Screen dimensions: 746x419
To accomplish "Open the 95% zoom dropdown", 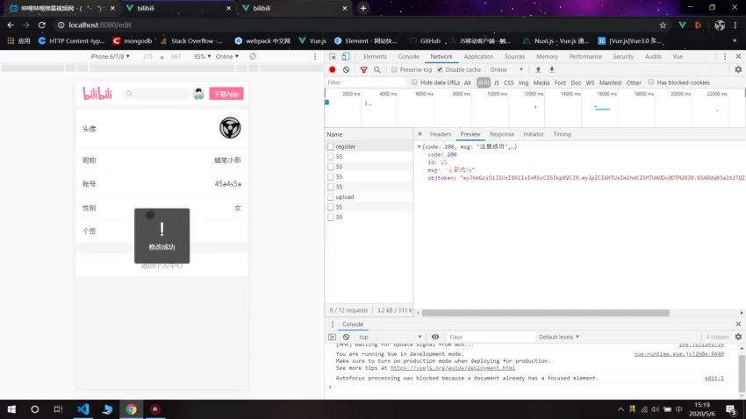I will [x=202, y=56].
